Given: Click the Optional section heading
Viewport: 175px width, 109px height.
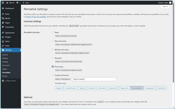Looking at the screenshot, I should click(28, 97).
